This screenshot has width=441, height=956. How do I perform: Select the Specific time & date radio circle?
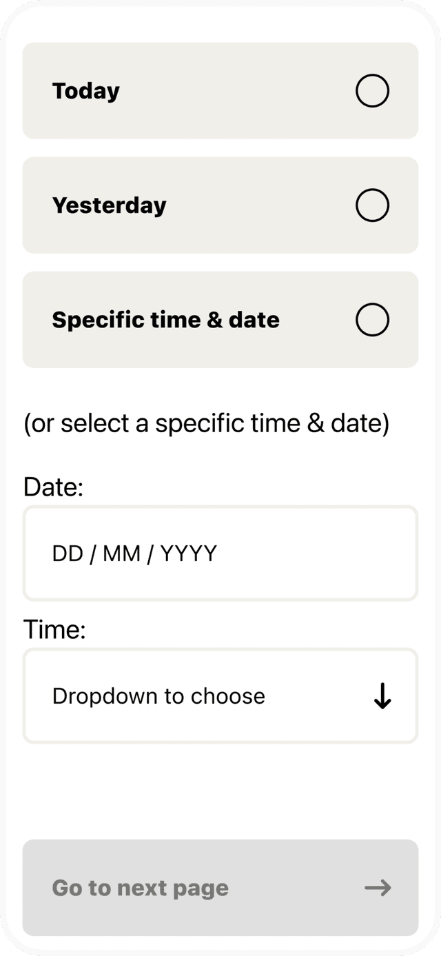[x=372, y=320]
